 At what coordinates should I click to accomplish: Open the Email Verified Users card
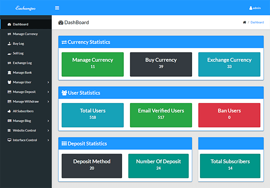pos(161,115)
